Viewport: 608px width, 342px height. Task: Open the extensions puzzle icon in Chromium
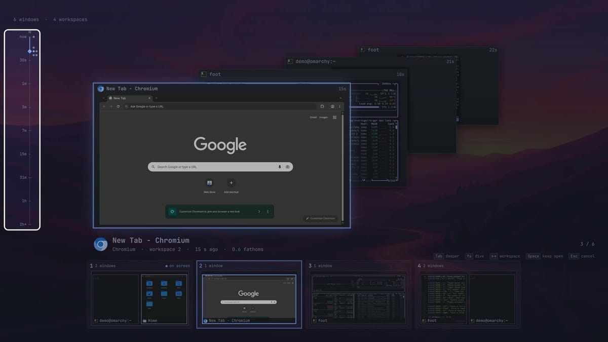322,106
